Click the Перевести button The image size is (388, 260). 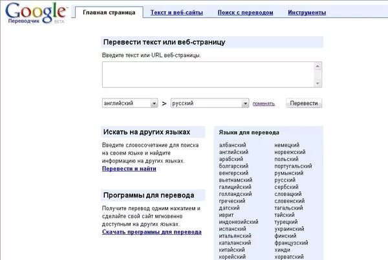point(304,103)
